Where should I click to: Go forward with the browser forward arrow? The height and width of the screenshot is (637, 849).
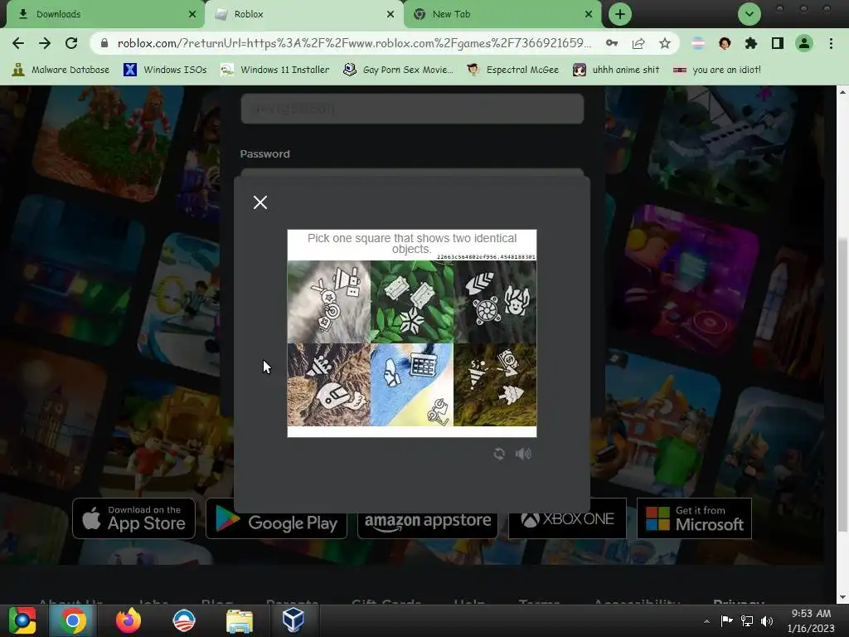click(45, 43)
